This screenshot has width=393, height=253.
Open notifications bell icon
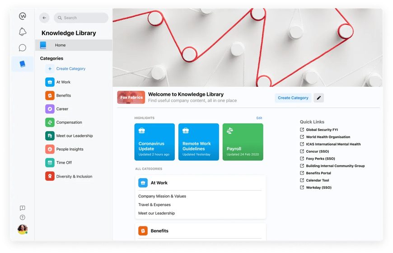pyautogui.click(x=23, y=32)
